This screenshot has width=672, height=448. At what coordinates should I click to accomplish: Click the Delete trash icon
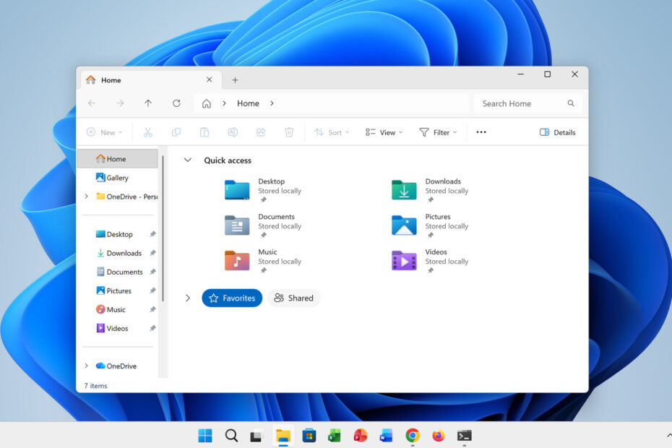click(x=289, y=132)
